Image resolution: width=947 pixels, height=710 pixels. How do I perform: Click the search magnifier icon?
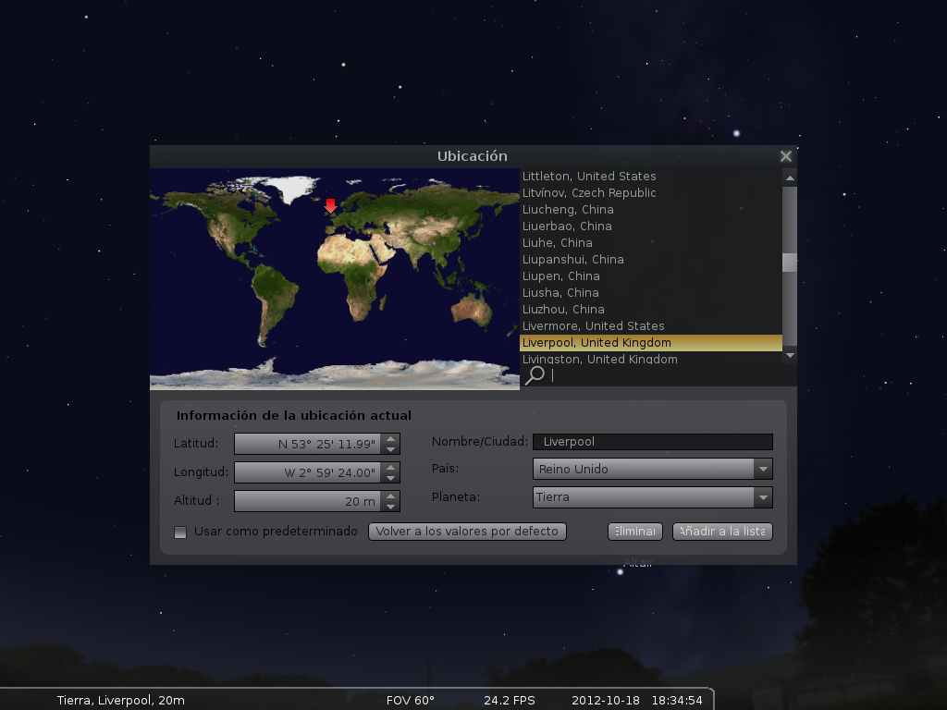pyautogui.click(x=533, y=375)
